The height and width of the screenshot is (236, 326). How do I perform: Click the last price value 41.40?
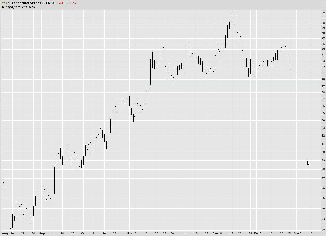(50, 3)
